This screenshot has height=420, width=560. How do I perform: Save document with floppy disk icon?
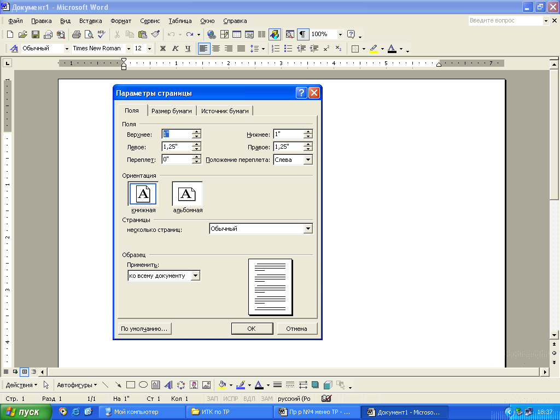point(36,34)
